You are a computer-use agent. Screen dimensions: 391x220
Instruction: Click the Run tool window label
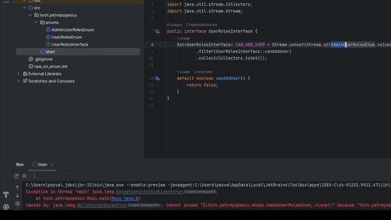(20, 164)
